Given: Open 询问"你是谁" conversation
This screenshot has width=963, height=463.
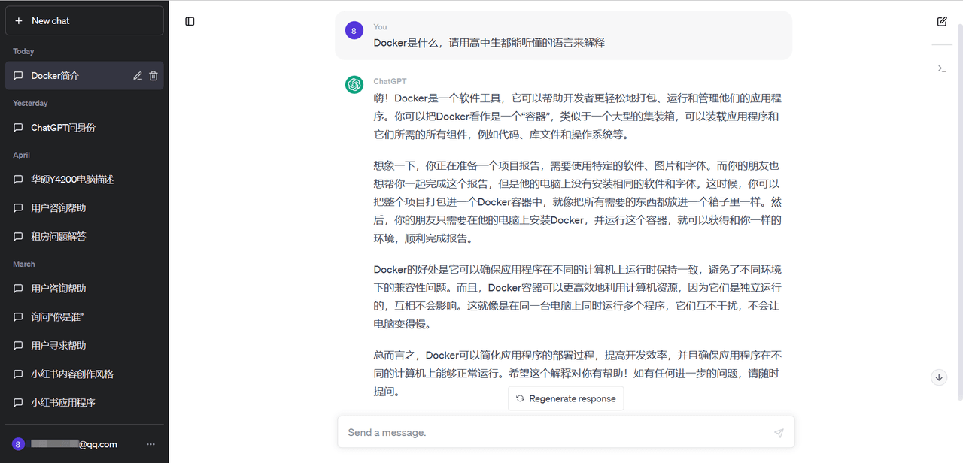Looking at the screenshot, I should click(84, 317).
